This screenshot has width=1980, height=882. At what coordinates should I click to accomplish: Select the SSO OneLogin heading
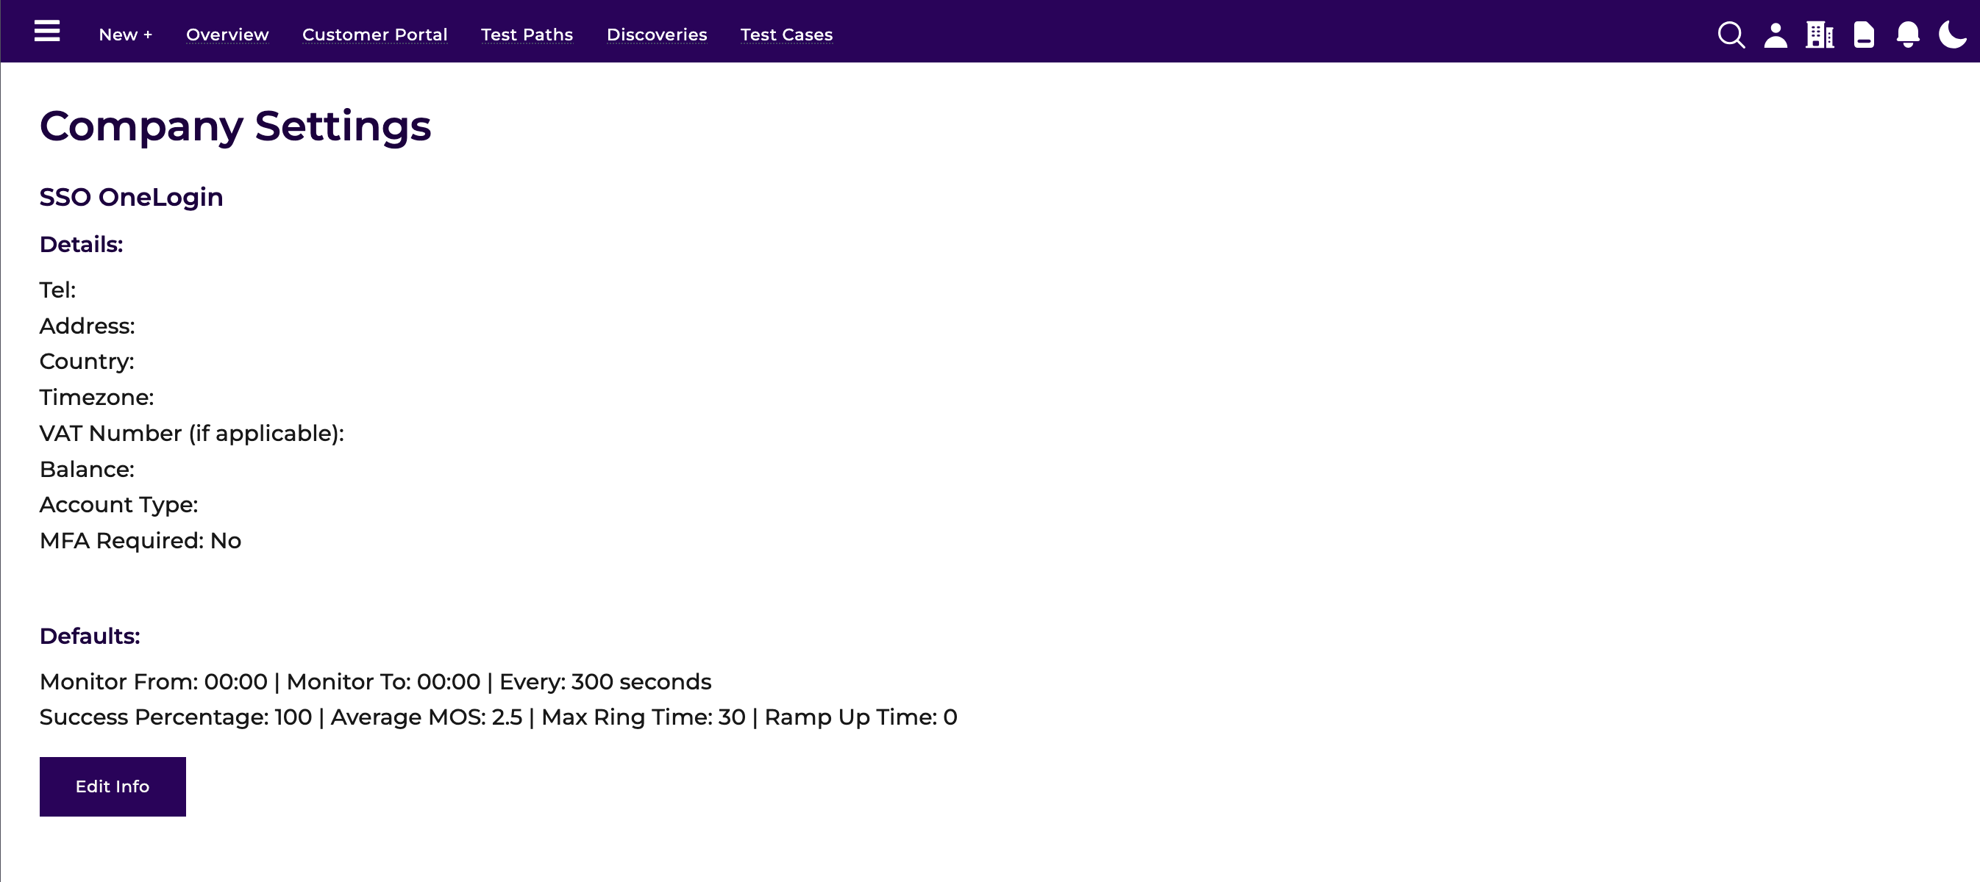point(132,197)
